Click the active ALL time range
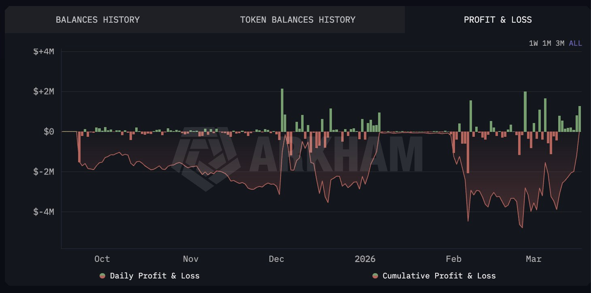This screenshot has height=293, width=591. click(575, 43)
